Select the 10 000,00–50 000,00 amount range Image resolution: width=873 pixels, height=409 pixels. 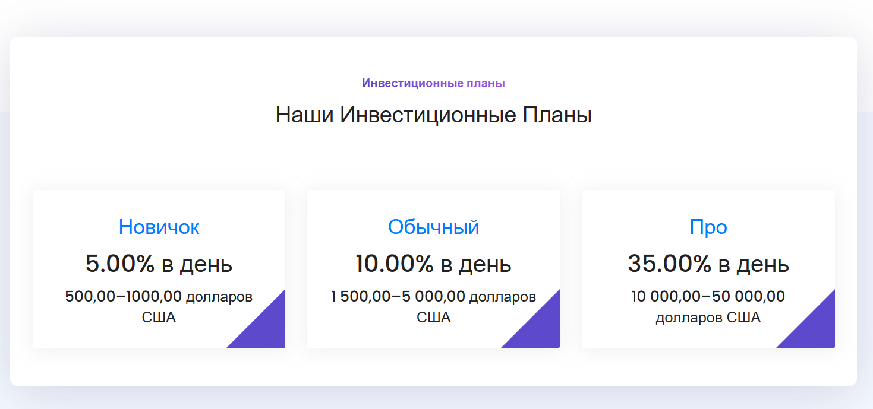708,296
